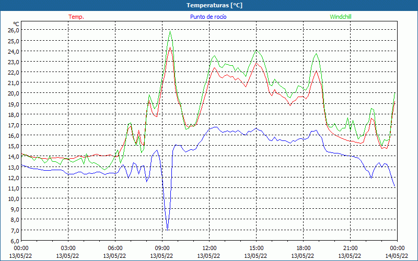This screenshot has height=261, width=418.
Task: Click the 6,0 y-axis value
Action: click(x=15, y=241)
